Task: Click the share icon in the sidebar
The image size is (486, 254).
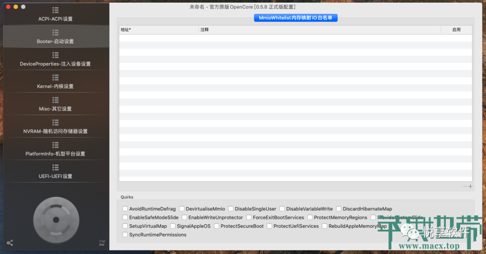Action: 10,243
